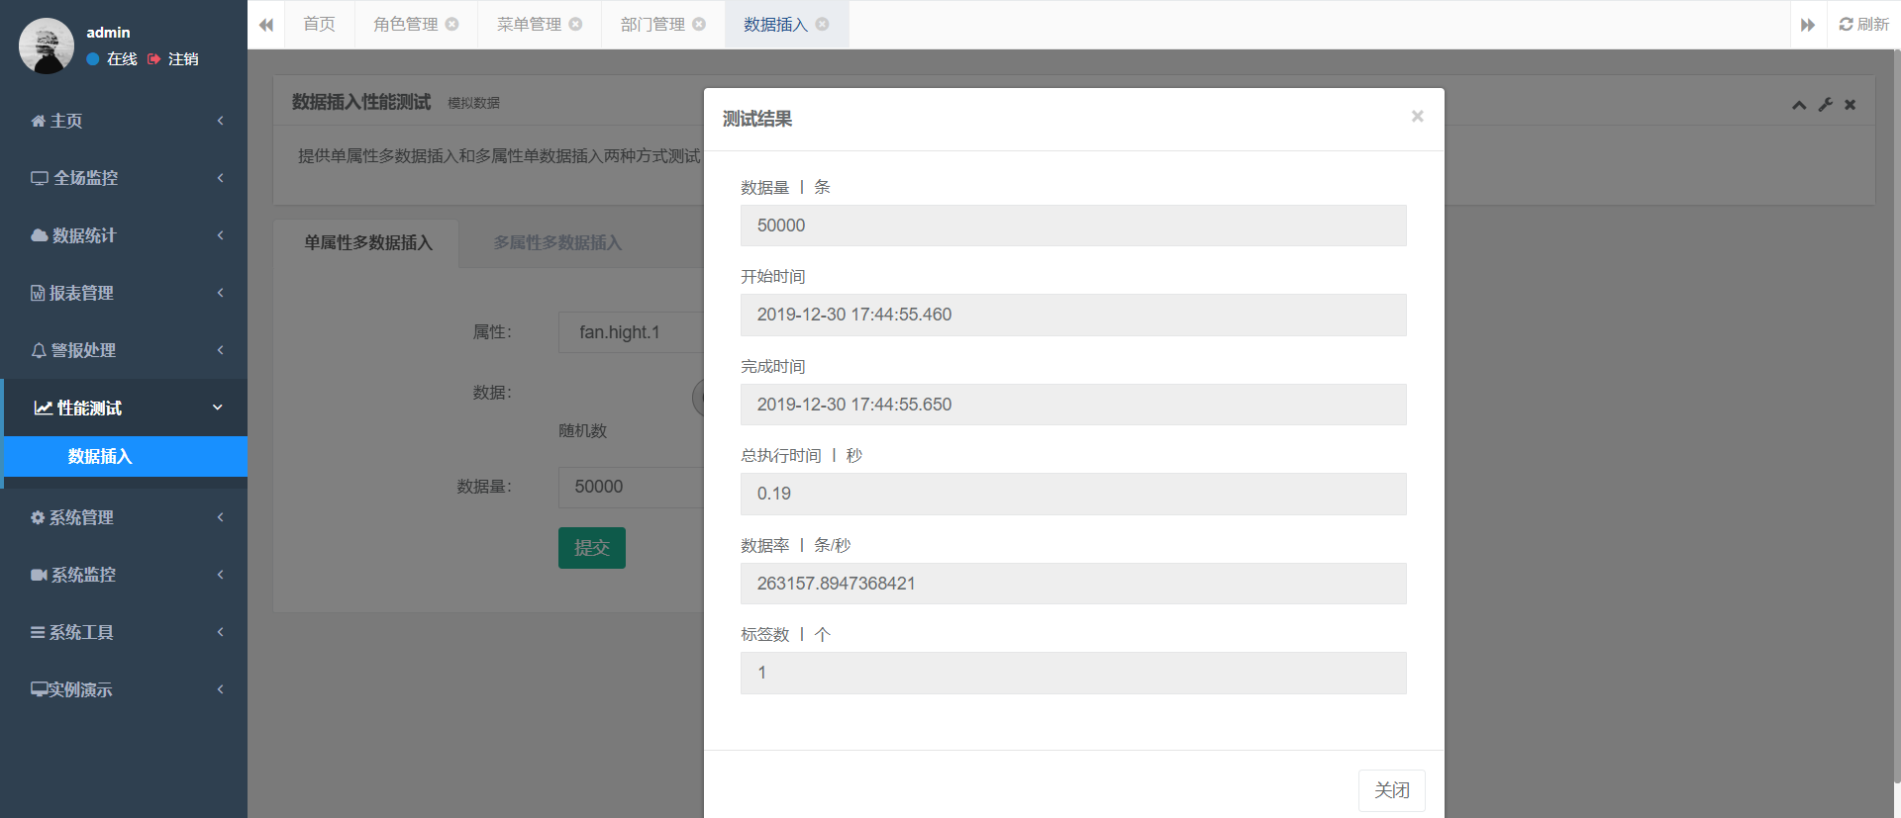
Task: Switch to 多属性多数据插入 tab
Action: (x=557, y=243)
